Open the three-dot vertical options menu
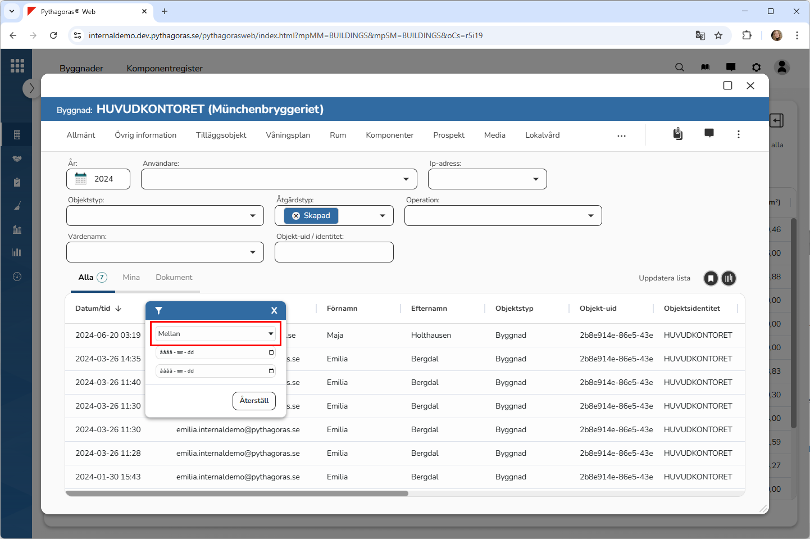810x539 pixels. (x=738, y=134)
